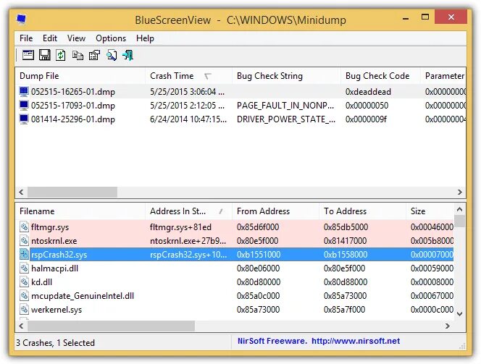Screen dimensions: 481x364
Task: Click the file icon next to fltmgr.sys
Action: [24, 227]
